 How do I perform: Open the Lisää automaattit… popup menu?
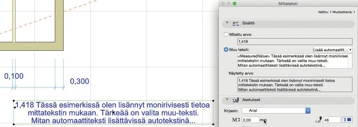(332, 50)
